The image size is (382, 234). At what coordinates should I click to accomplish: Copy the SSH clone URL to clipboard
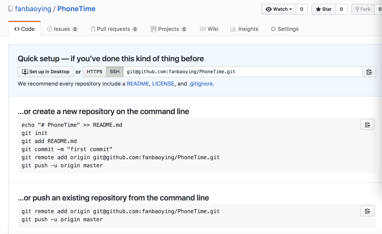(369, 72)
